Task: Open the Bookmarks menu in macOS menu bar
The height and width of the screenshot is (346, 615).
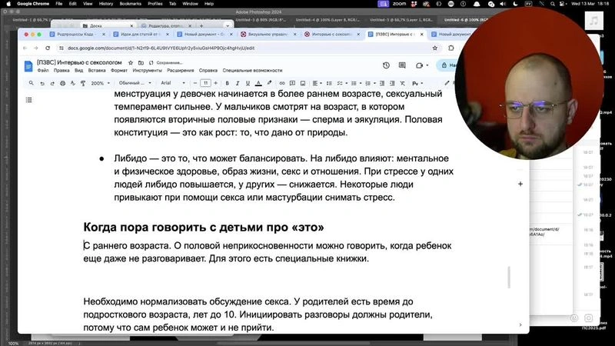Action: 130,4
